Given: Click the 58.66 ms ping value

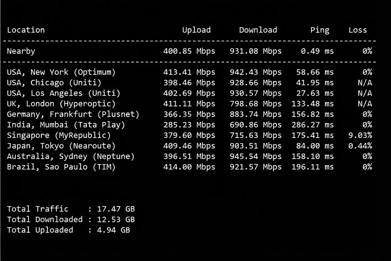Looking at the screenshot, I should click(x=315, y=72).
